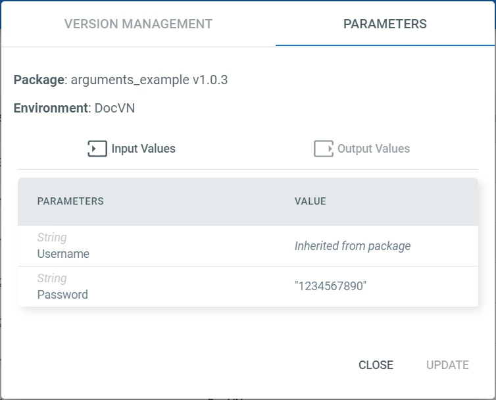The width and height of the screenshot is (496, 400).
Task: Click the UPDATE button
Action: point(447,365)
